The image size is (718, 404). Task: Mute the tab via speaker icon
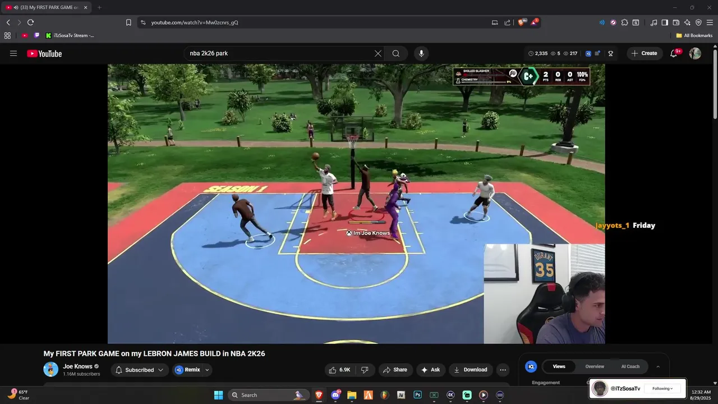coord(15,7)
